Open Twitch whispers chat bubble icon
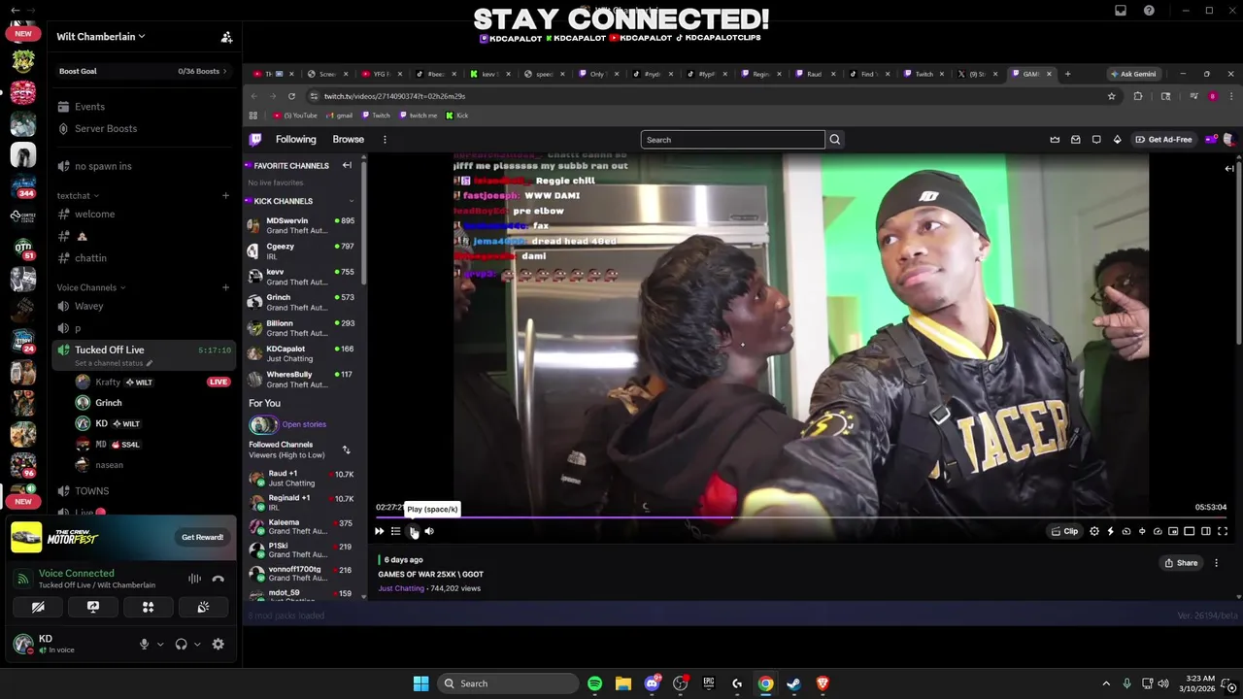Image resolution: width=1243 pixels, height=699 pixels. pos(1096,140)
